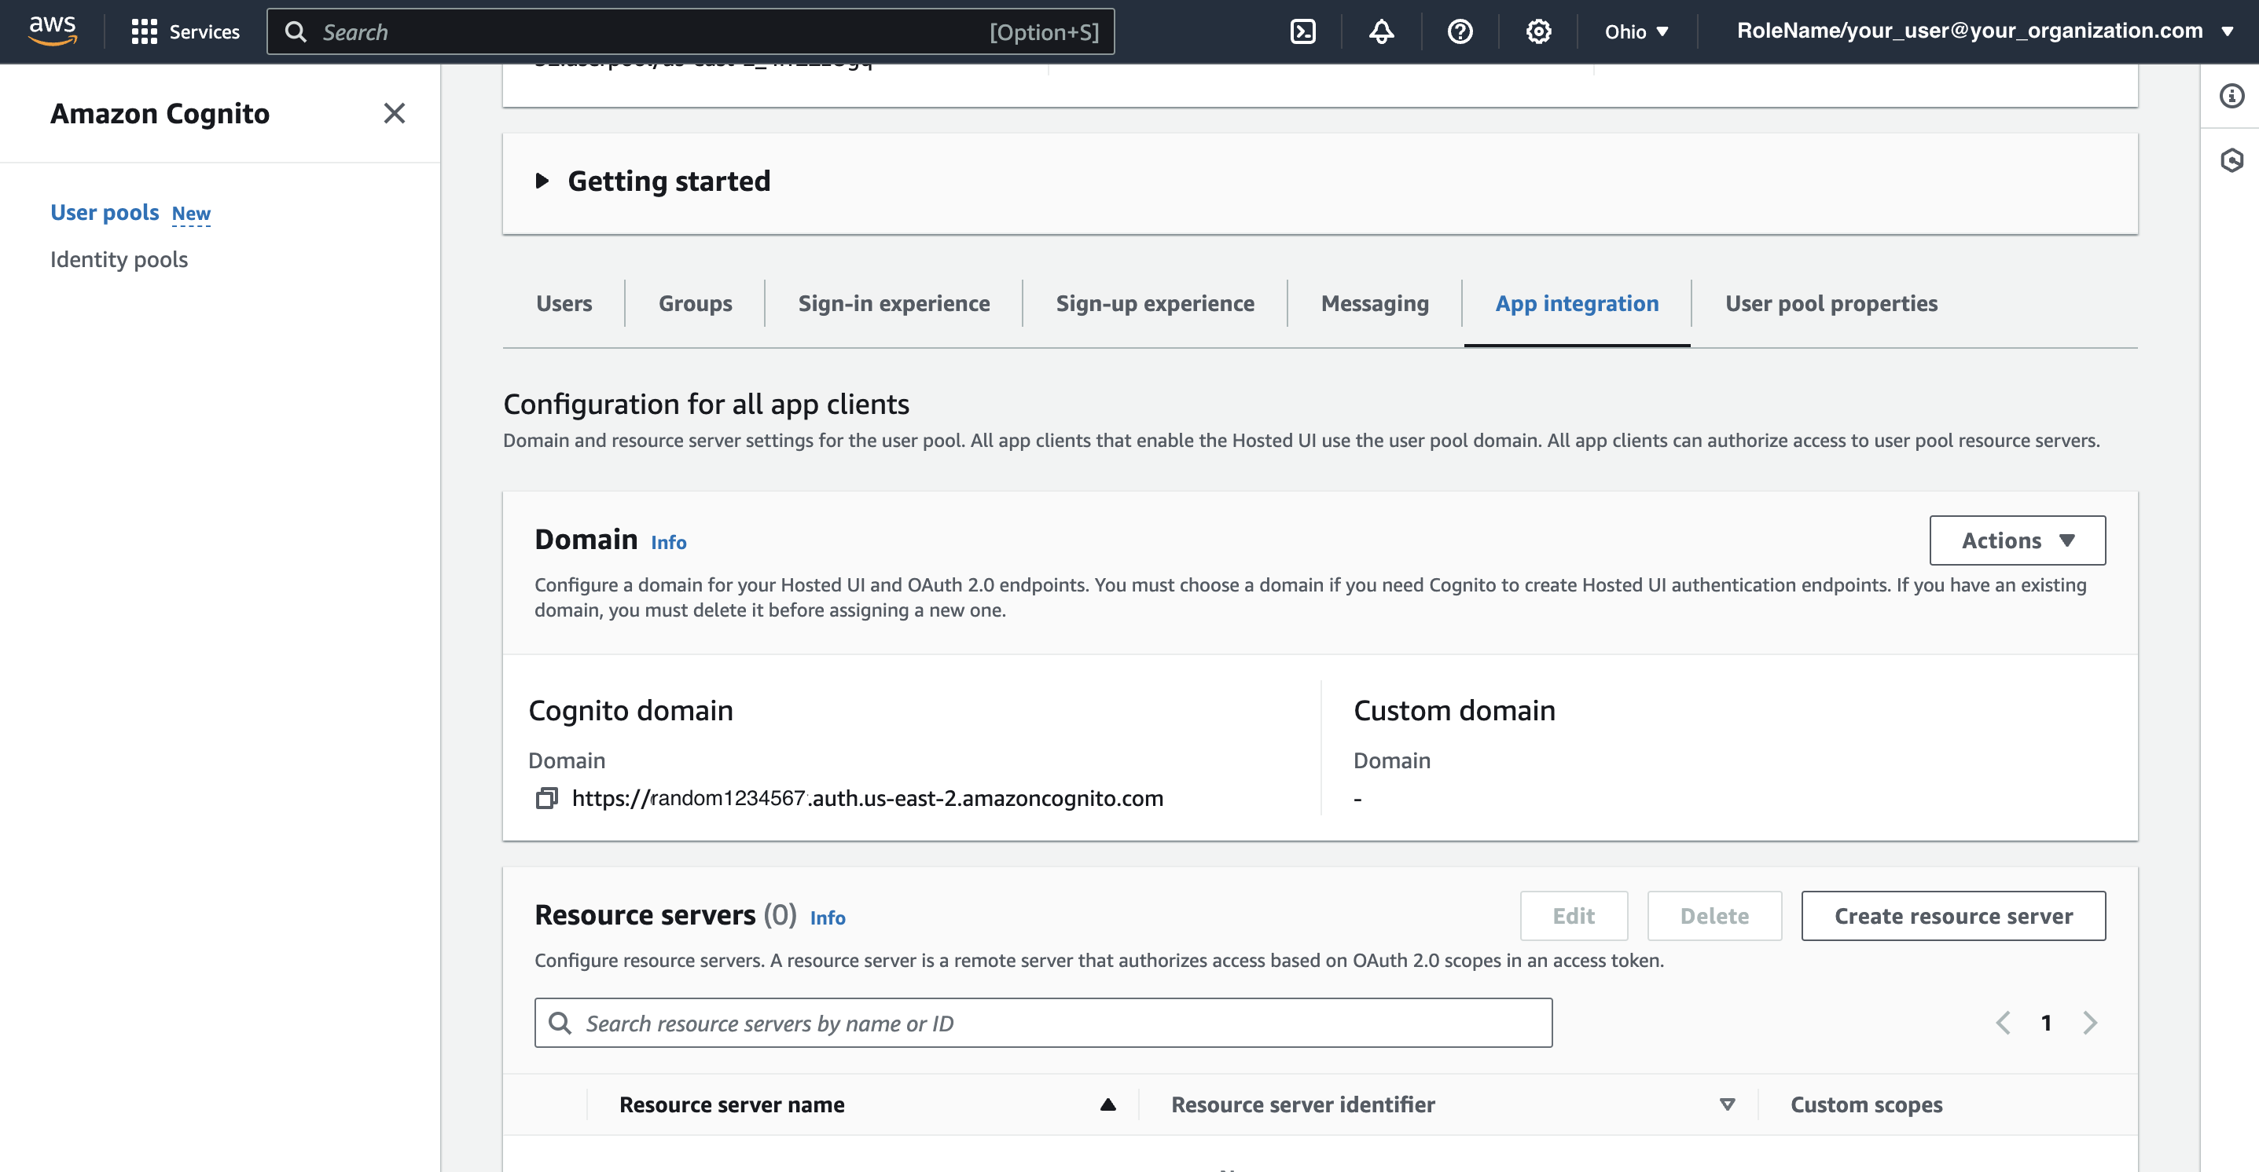Click Create resource server button
This screenshot has width=2259, height=1172.
coord(1953,916)
